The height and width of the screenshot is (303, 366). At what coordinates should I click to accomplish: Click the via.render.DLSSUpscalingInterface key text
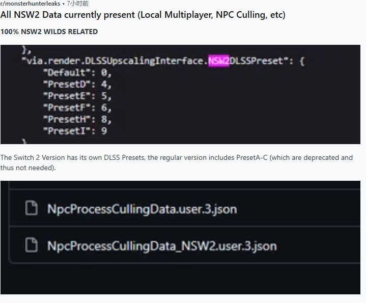tap(115, 61)
